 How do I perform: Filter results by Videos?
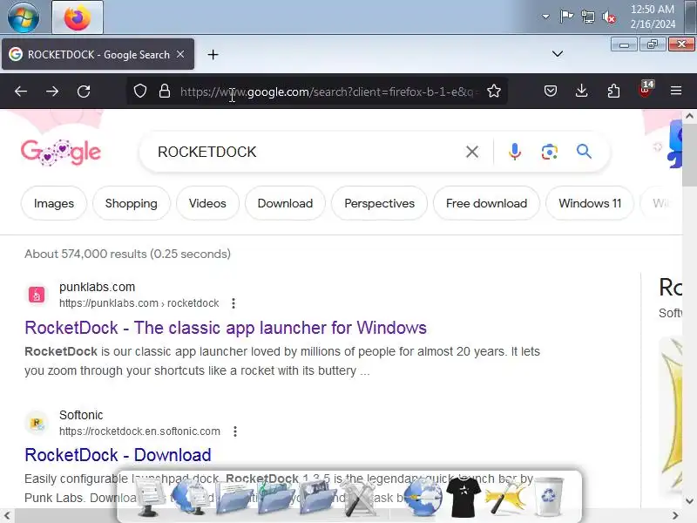(x=207, y=203)
